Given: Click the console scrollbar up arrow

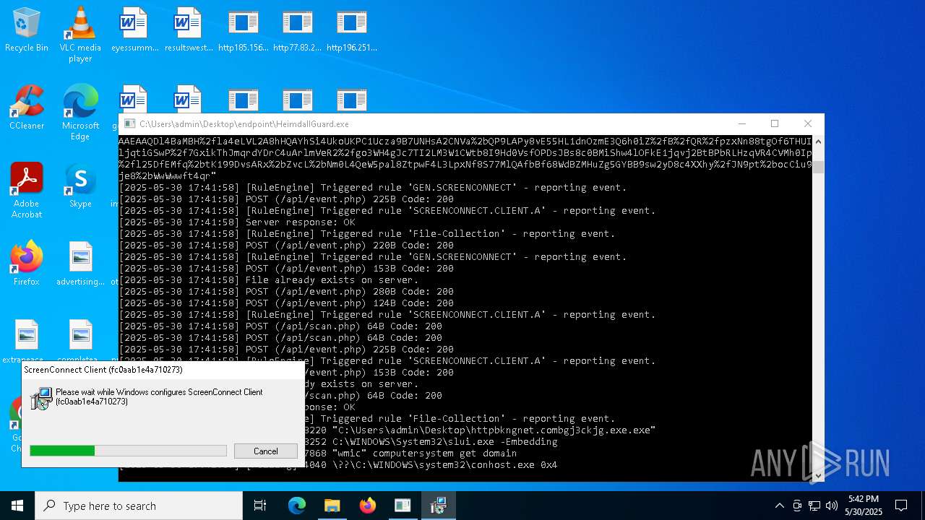Looking at the screenshot, I should pos(818,141).
